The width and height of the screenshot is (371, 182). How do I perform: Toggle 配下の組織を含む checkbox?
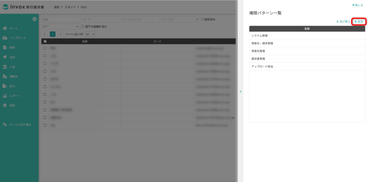tap(83, 27)
